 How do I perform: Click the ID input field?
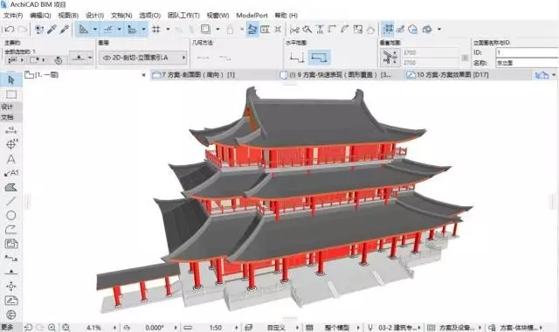pyautogui.click(x=527, y=52)
